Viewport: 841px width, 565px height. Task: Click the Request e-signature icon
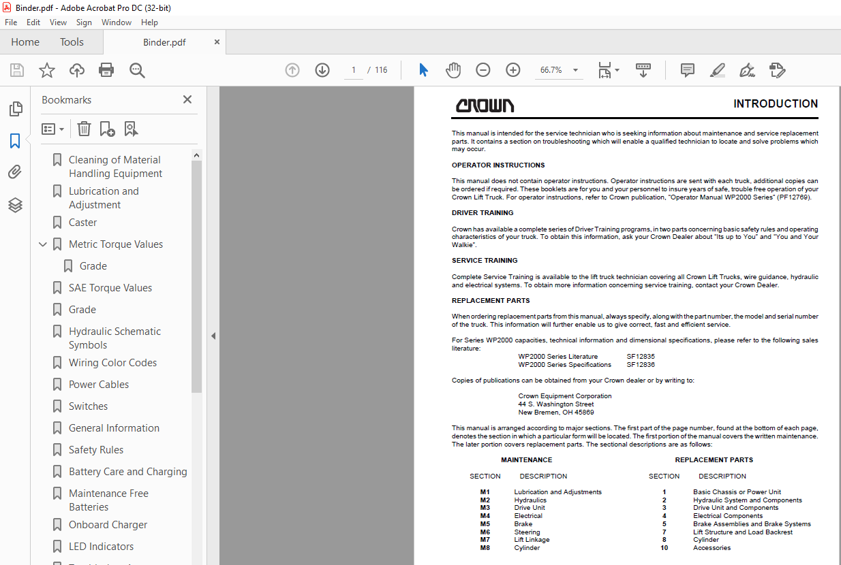[x=777, y=70]
